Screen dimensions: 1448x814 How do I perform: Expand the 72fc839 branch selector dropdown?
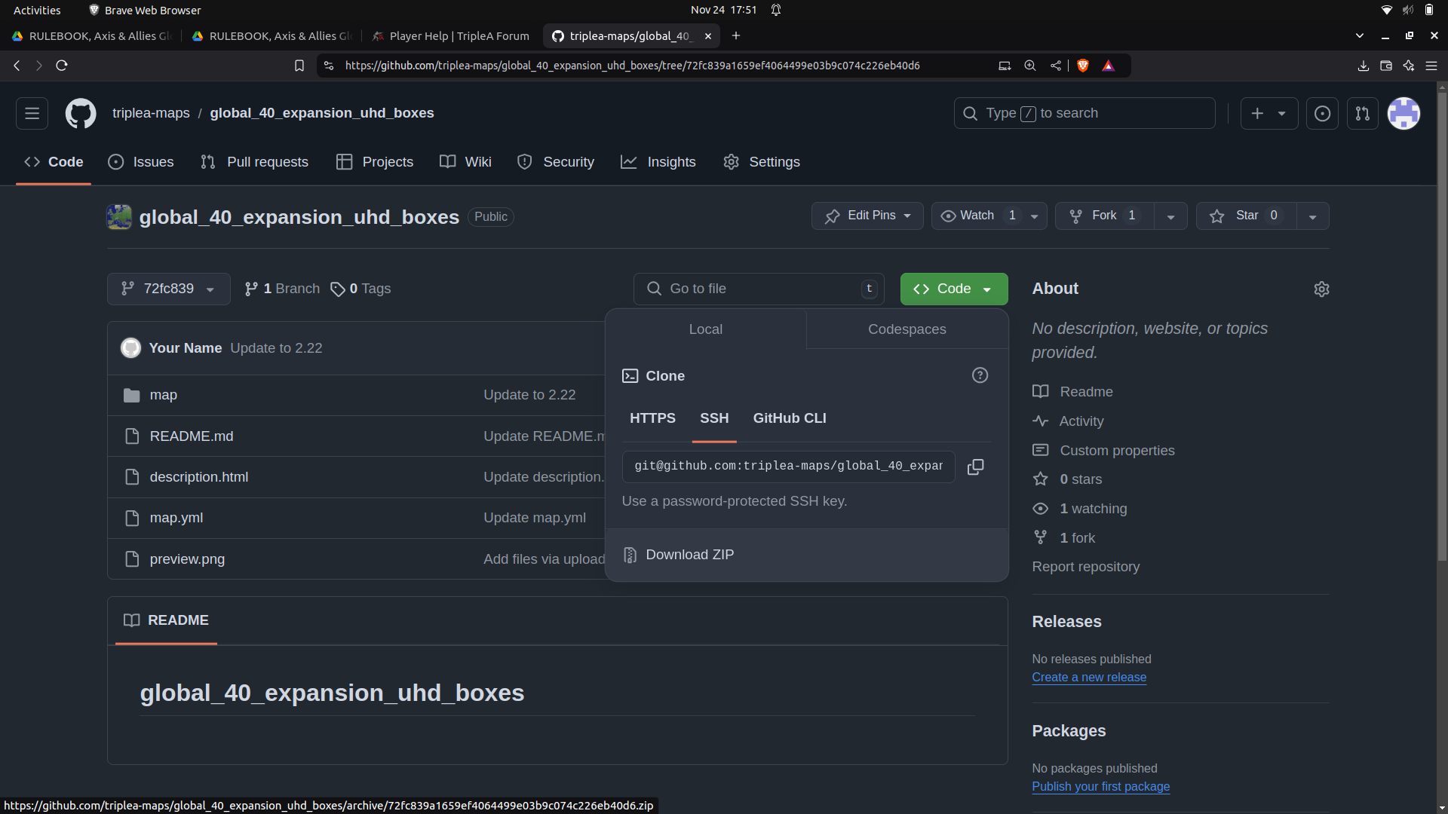168,289
